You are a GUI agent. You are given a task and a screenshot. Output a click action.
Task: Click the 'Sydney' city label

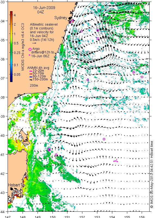[61, 18]
